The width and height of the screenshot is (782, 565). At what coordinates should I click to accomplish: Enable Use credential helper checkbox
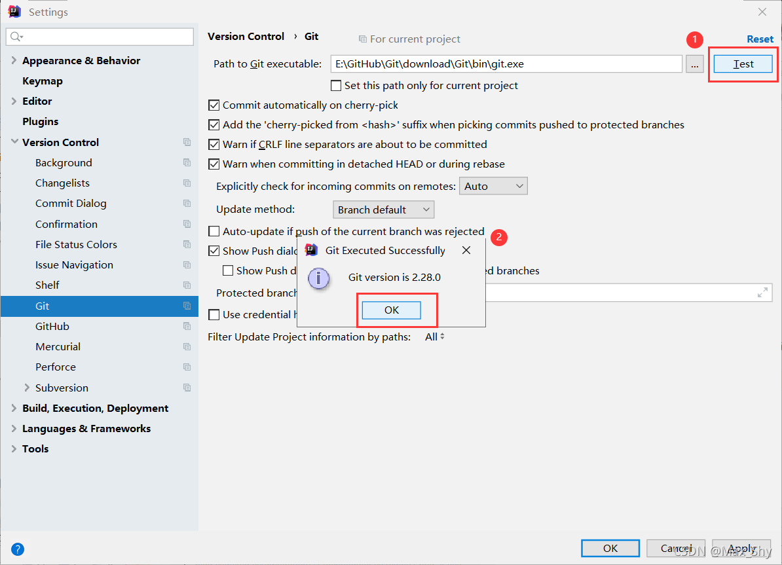tap(214, 315)
